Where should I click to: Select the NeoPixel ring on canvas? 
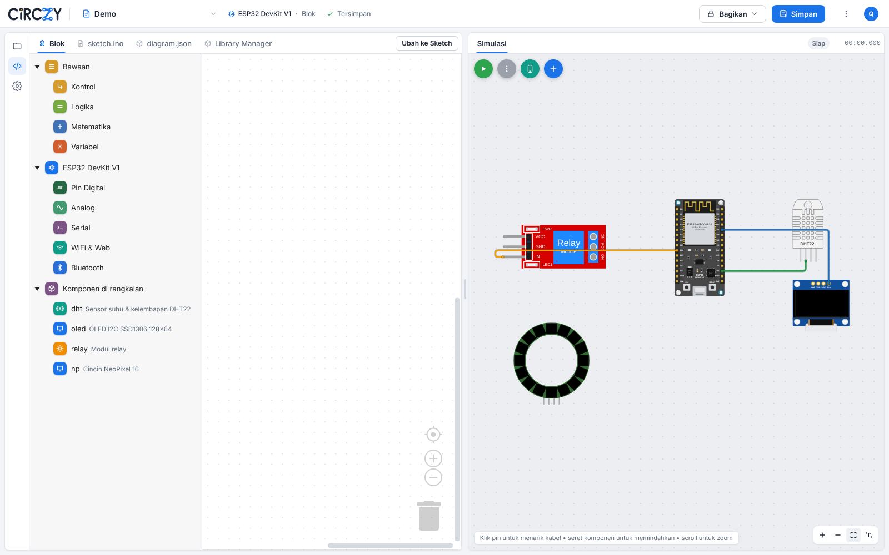tap(552, 362)
